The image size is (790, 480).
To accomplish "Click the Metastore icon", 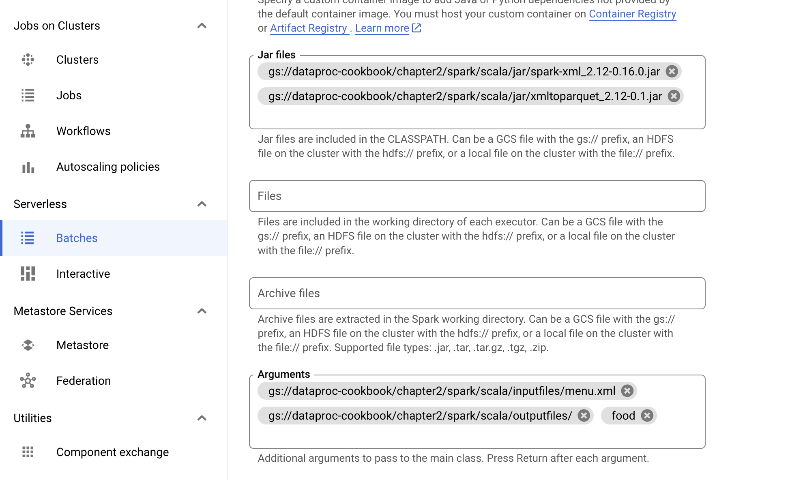I will [28, 345].
